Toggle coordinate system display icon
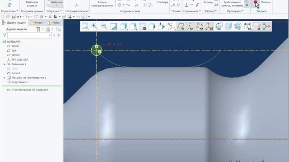This screenshot has width=289, height=162. (210, 27)
